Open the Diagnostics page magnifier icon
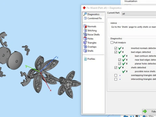Image resolution: width=156 pixels, height=117 pixels. (x=85, y=14)
